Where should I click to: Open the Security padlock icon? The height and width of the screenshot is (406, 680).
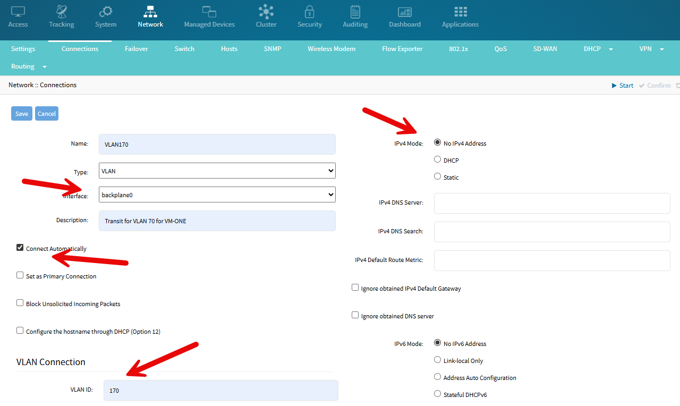tap(310, 12)
